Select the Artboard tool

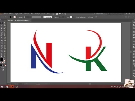click(2, 54)
